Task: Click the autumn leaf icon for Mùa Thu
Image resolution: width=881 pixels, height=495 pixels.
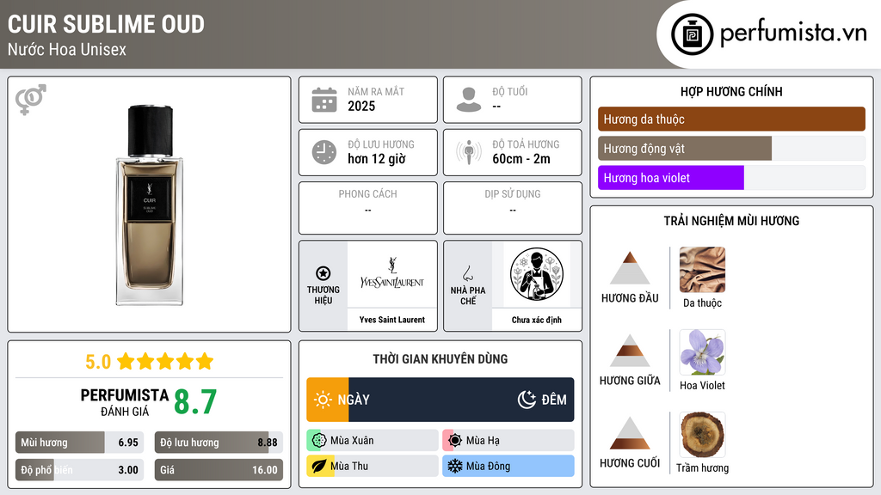Action: pos(319,466)
